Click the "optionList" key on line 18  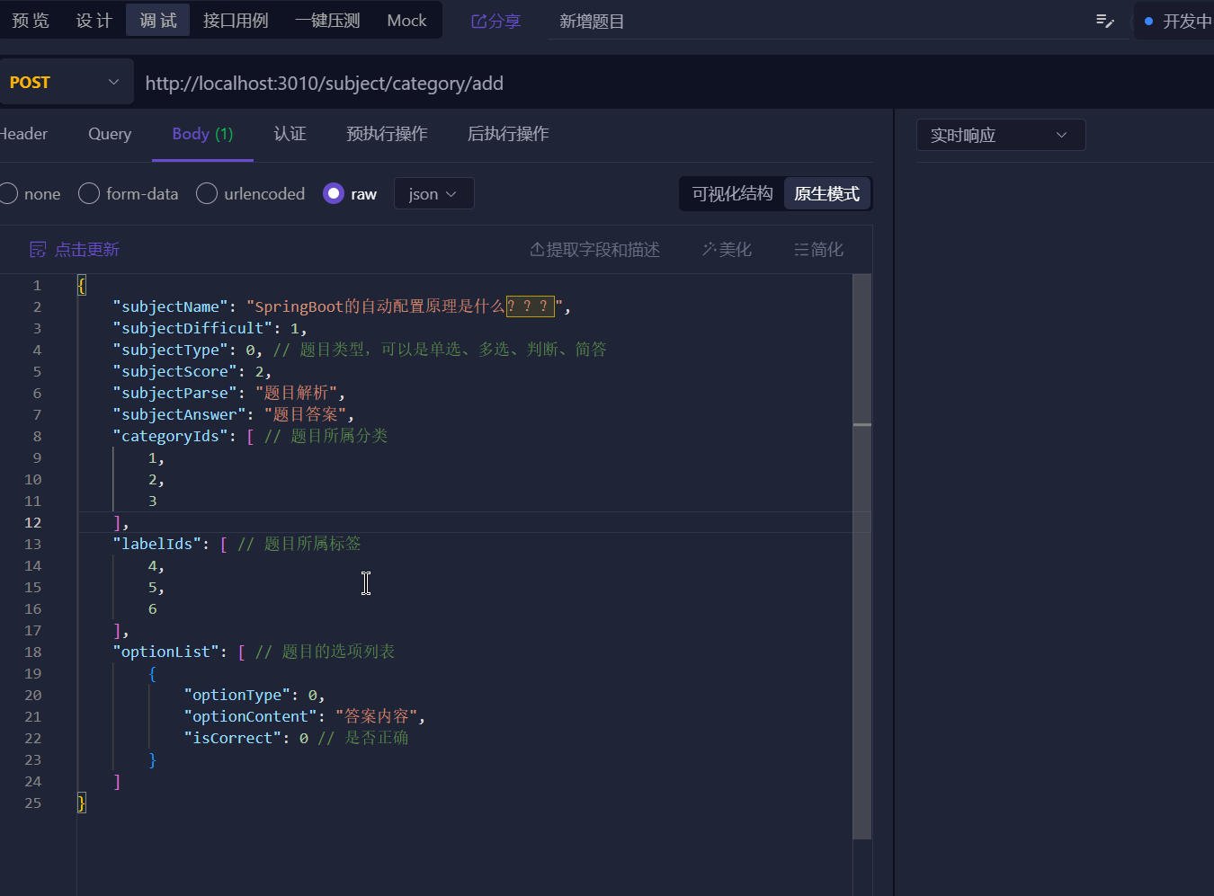pos(166,652)
